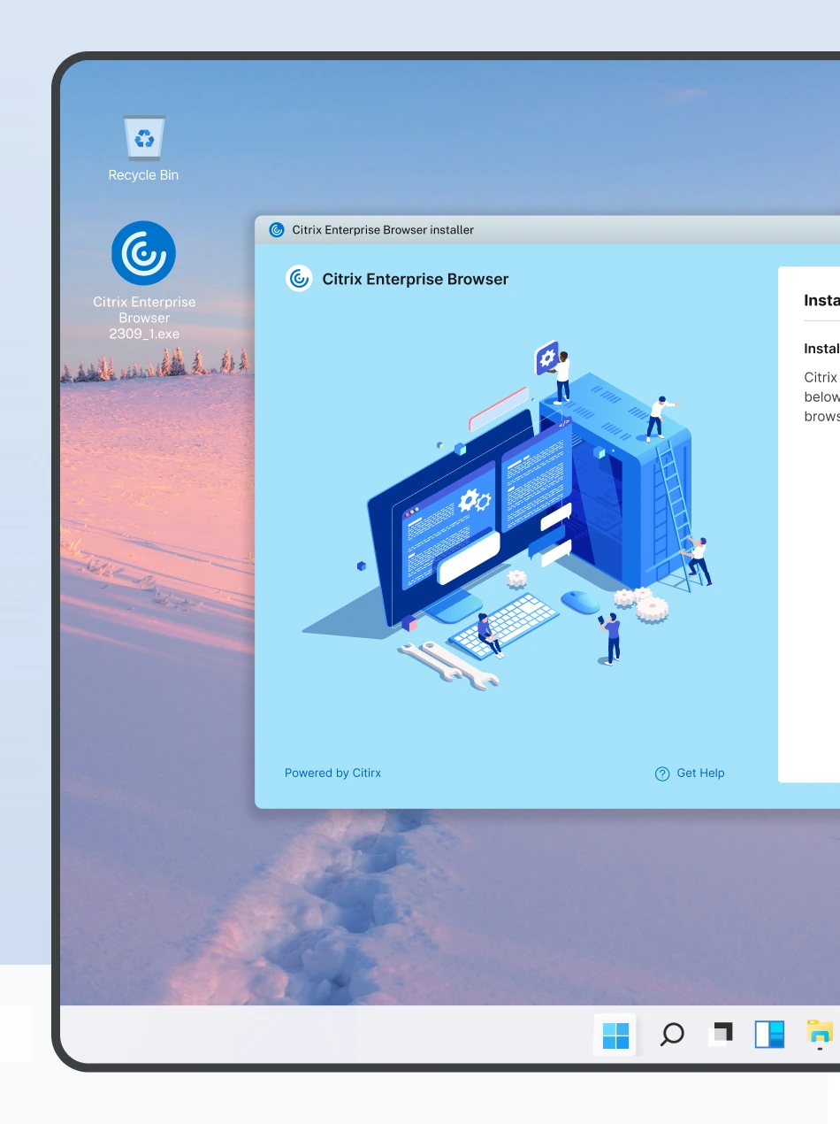Click the Get Help link
Screen dimensions: 840x1124
point(690,774)
